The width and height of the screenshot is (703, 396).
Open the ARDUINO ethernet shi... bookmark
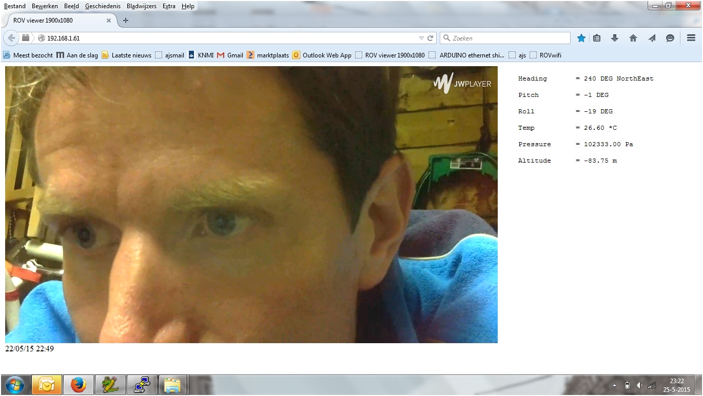[x=466, y=55]
